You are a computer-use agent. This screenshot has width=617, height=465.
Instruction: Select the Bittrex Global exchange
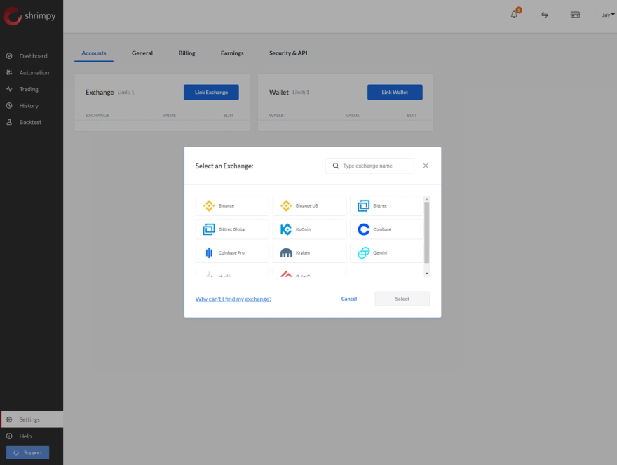(232, 229)
